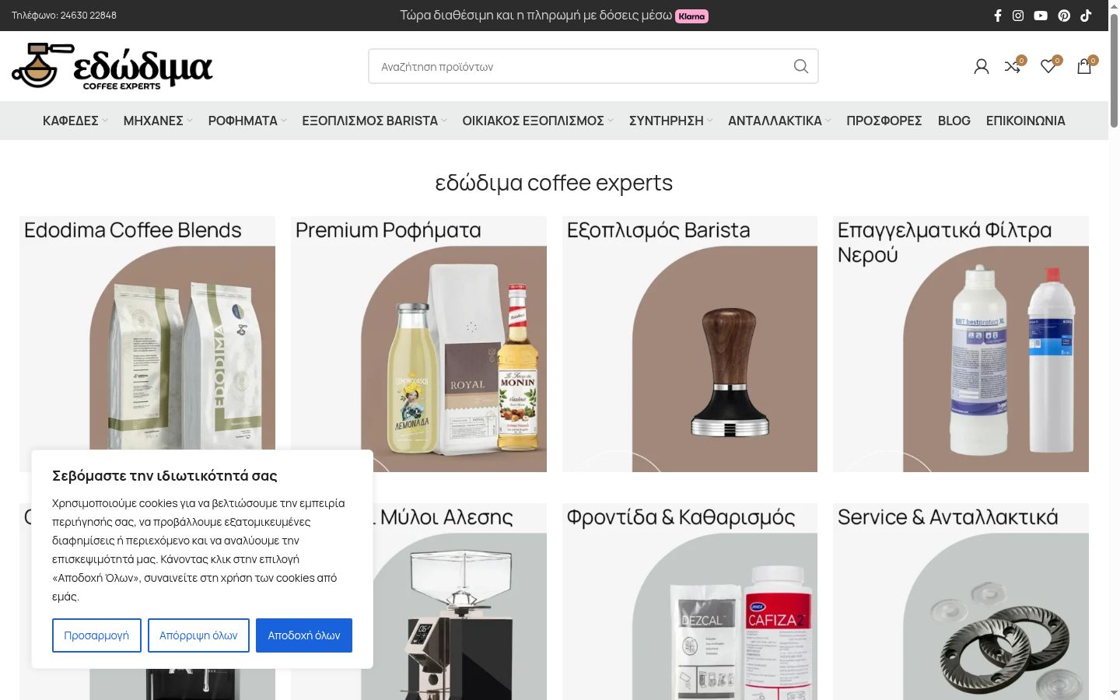Expand the ΚΑΦΕΔΕΣ menu dropdown
Viewport: 1120px width, 700px height.
coord(75,121)
